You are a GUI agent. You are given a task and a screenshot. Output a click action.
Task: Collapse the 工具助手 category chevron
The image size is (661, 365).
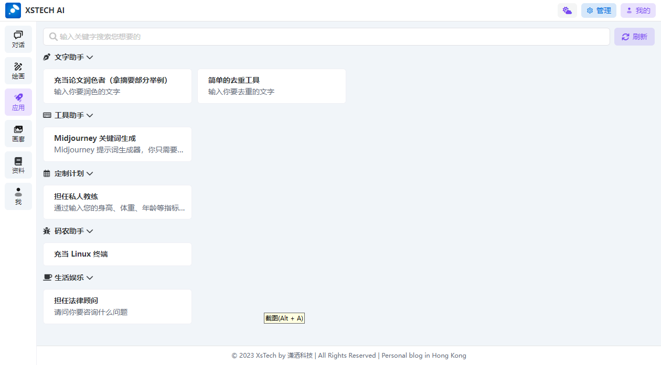pos(90,115)
